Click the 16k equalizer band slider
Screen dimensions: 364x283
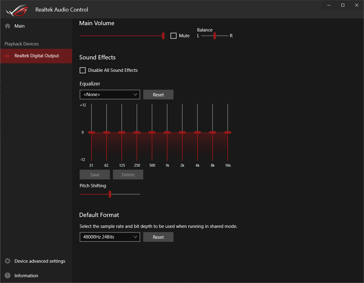[x=228, y=132]
